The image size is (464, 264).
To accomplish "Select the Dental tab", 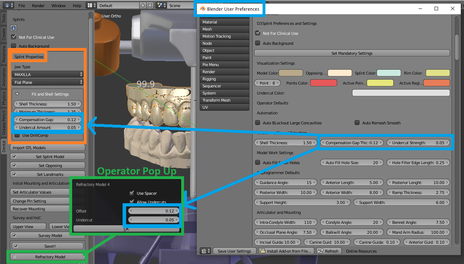I will (4, 146).
